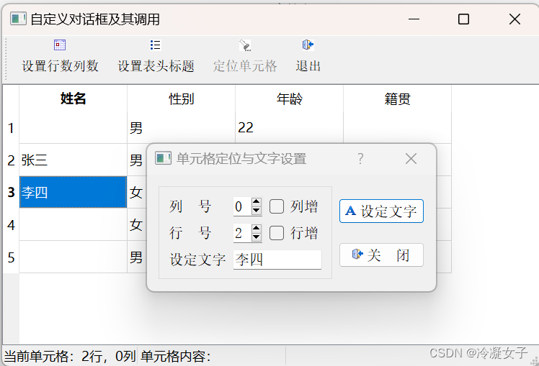Select the 男 cell in row 1
539x366 pixels.
coord(181,128)
